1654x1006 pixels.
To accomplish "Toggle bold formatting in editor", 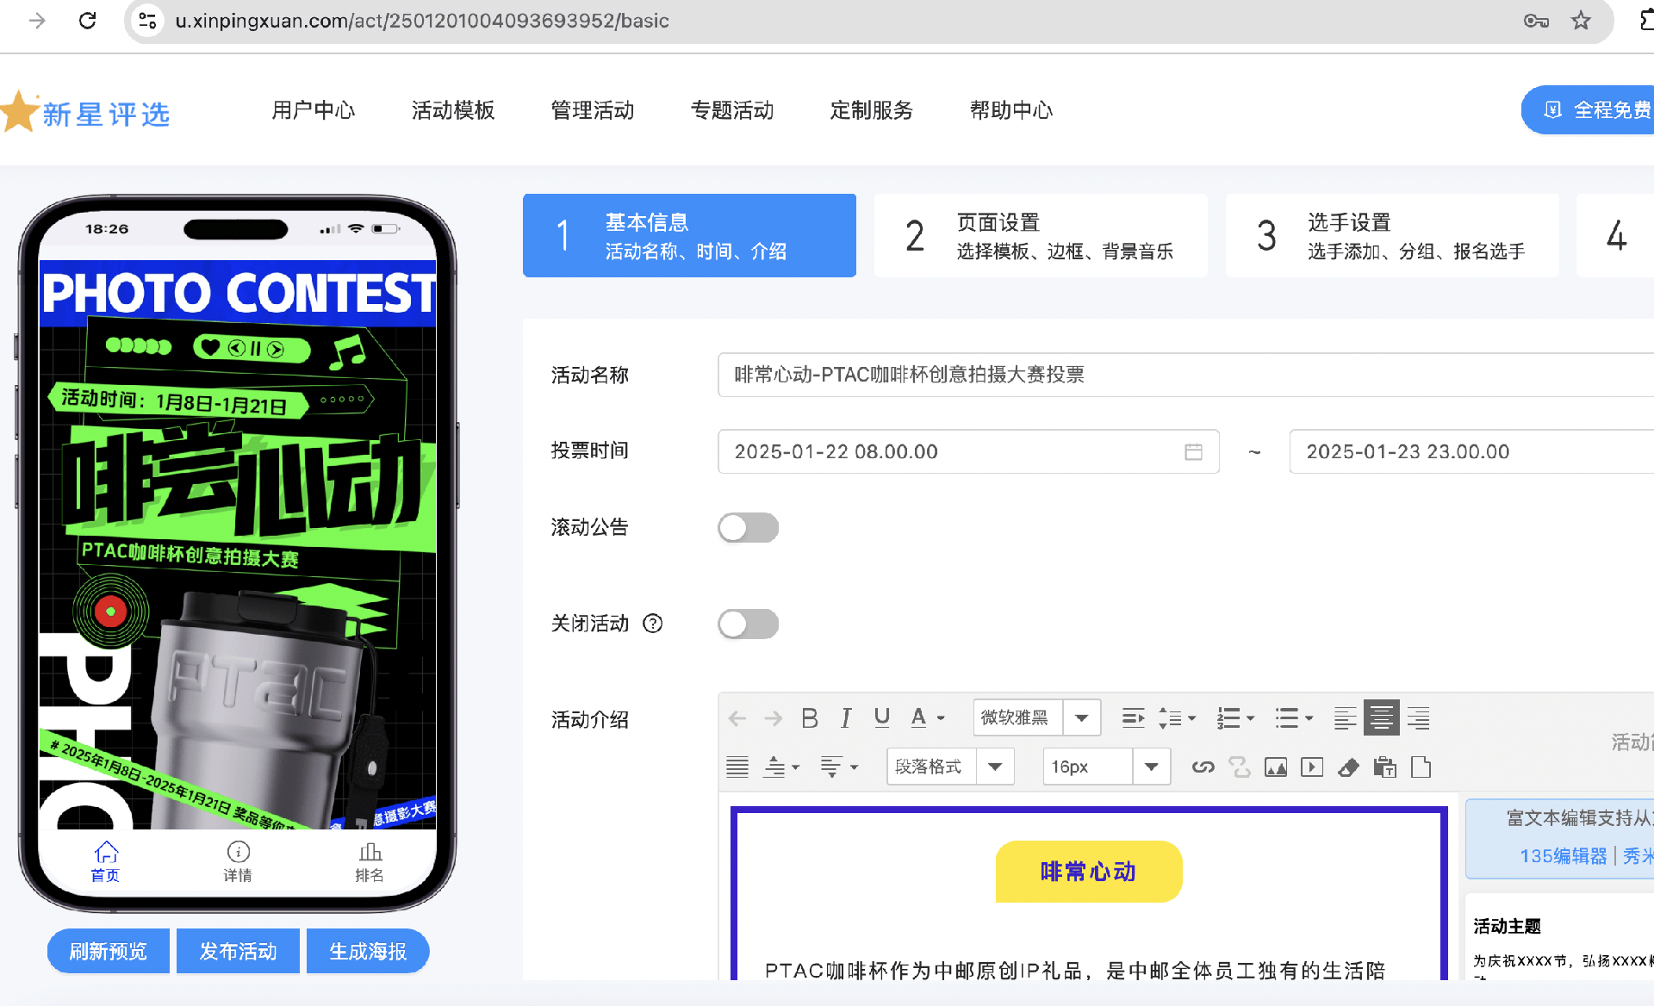I will tap(810, 718).
